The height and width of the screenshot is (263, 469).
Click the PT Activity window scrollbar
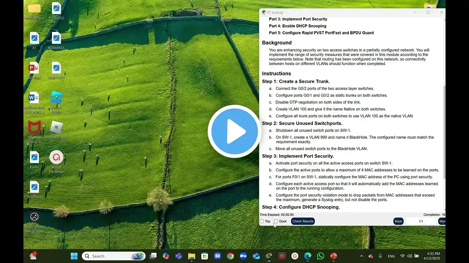click(444, 146)
